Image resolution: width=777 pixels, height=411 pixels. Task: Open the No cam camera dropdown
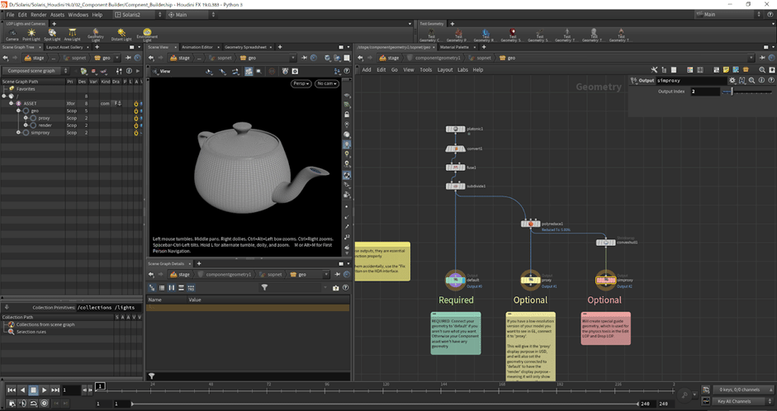[x=326, y=83]
